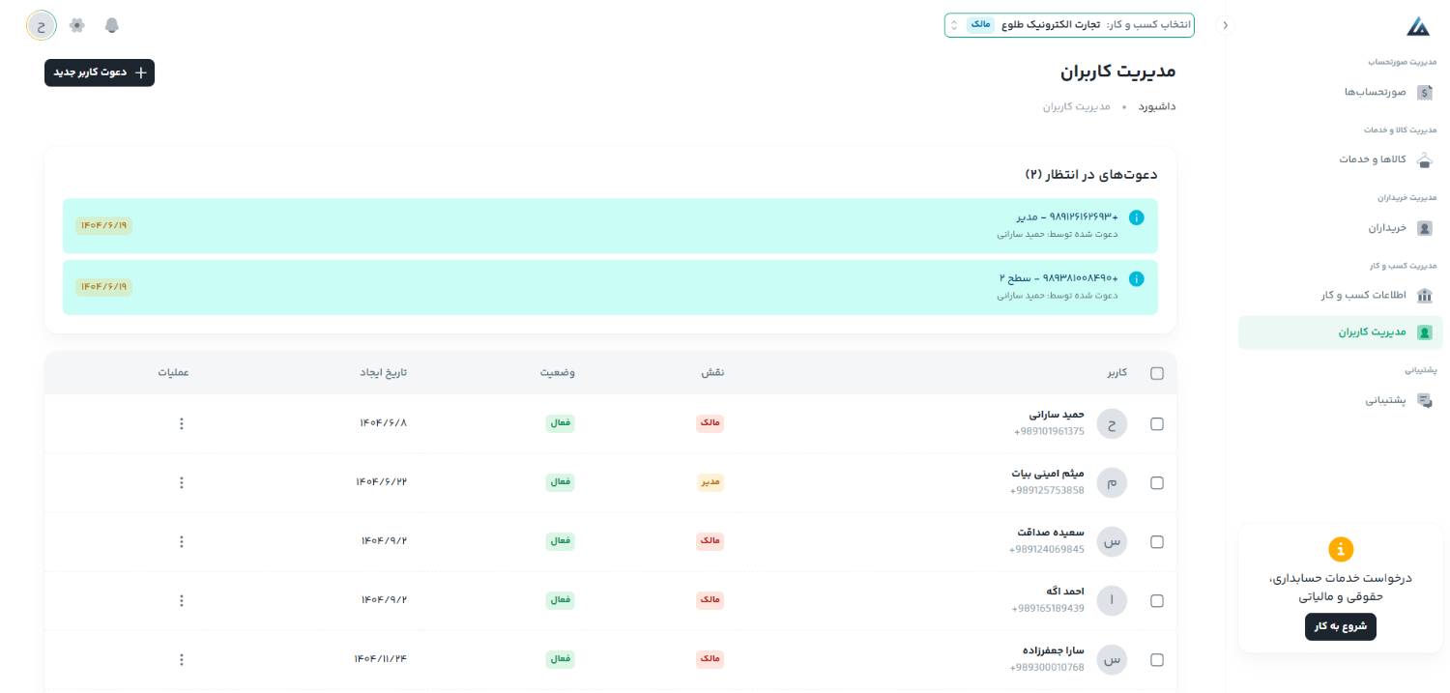Toggle the select-all checkbox in table header
The height and width of the screenshot is (693, 1450).
pyautogui.click(x=1157, y=373)
